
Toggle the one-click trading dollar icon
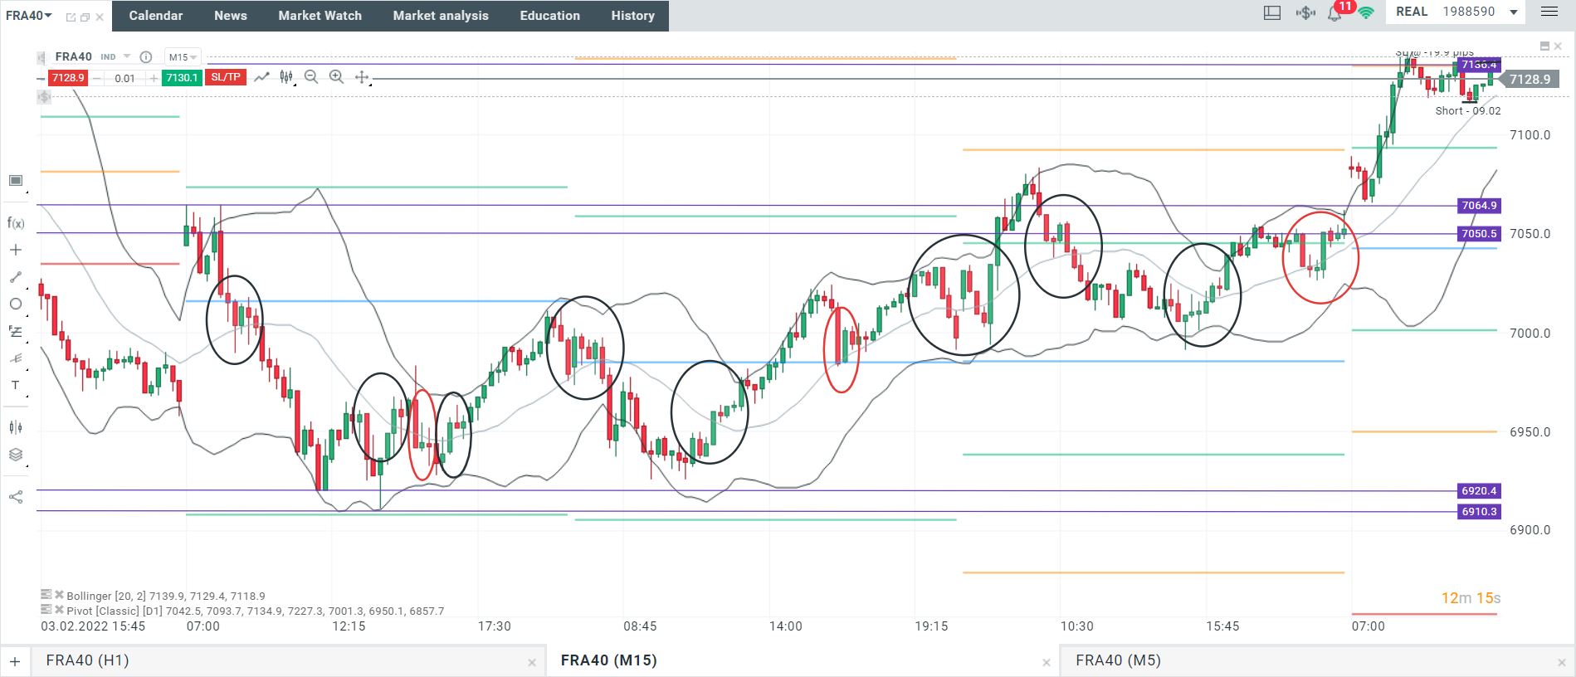click(1305, 12)
